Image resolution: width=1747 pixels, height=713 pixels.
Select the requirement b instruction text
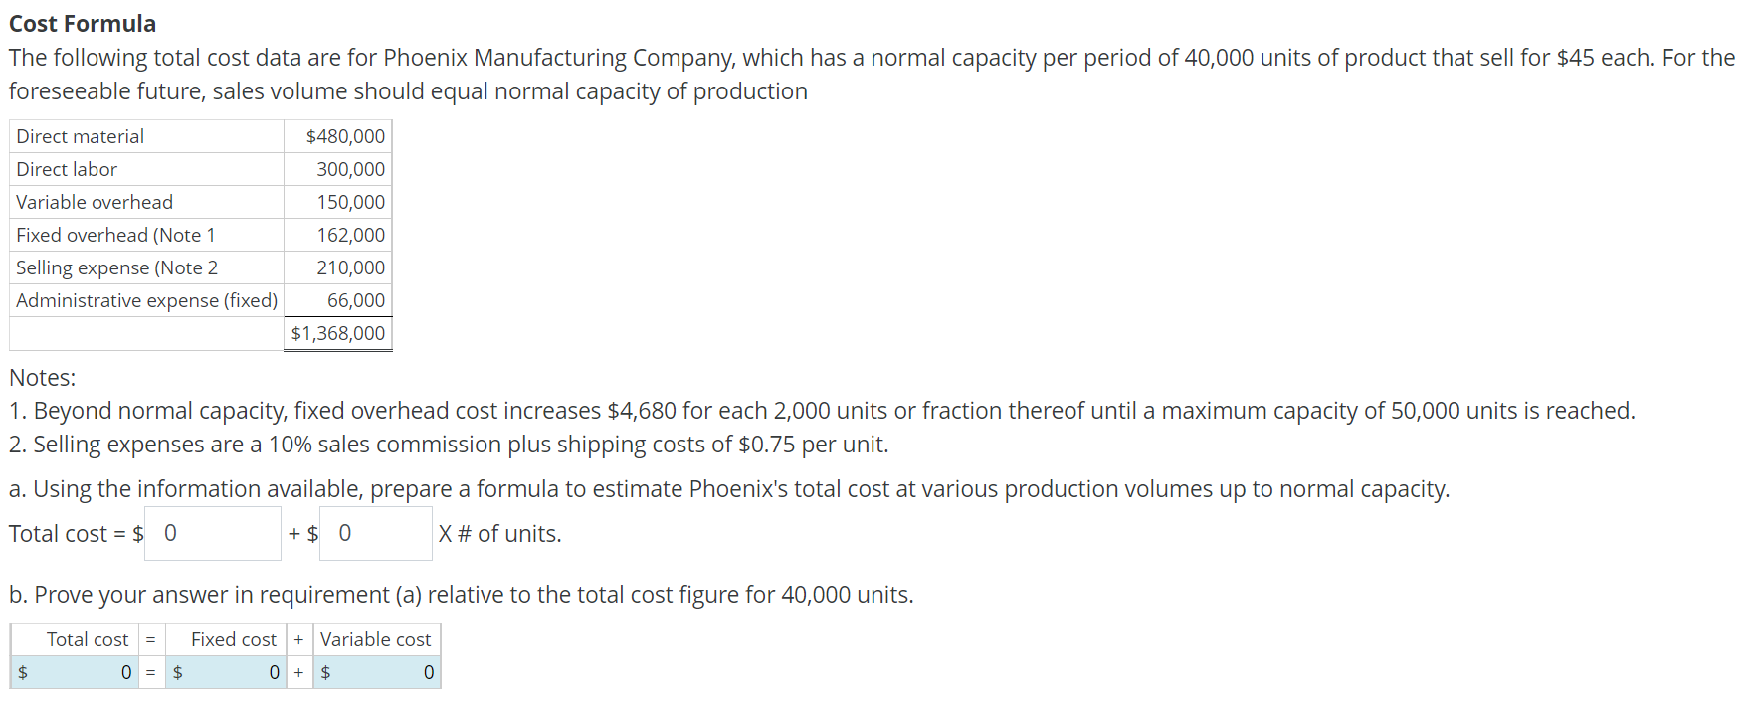pos(461,594)
